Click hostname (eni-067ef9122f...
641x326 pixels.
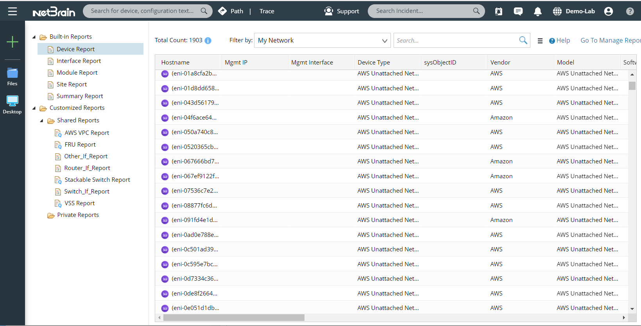pyautogui.click(x=195, y=176)
